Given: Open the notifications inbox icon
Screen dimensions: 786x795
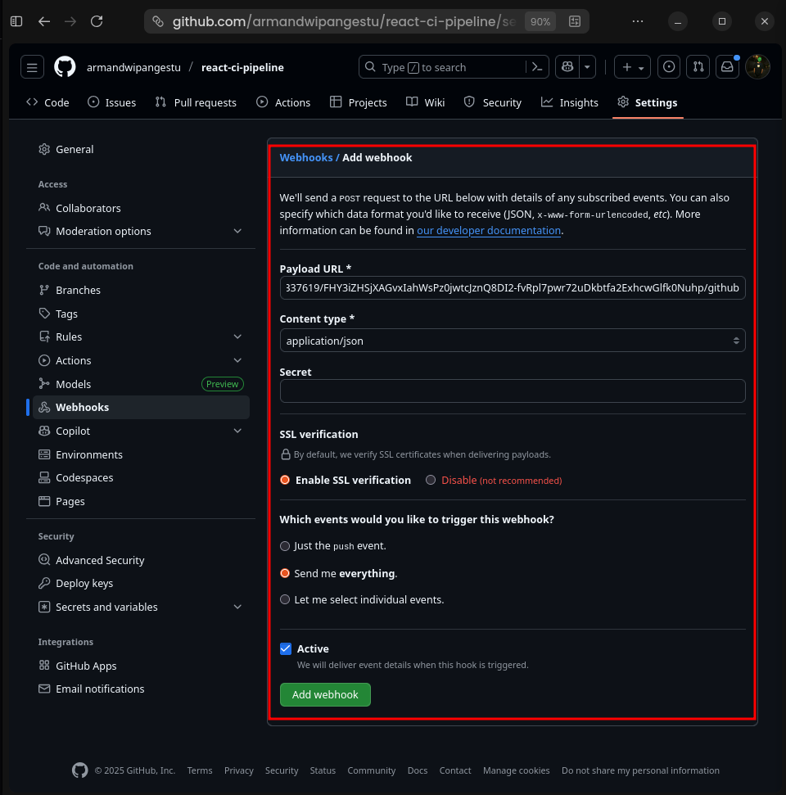Looking at the screenshot, I should (727, 67).
